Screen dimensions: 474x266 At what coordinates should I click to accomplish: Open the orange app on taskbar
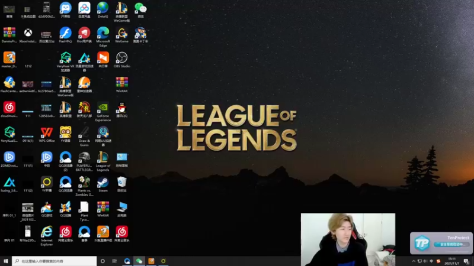click(151, 261)
